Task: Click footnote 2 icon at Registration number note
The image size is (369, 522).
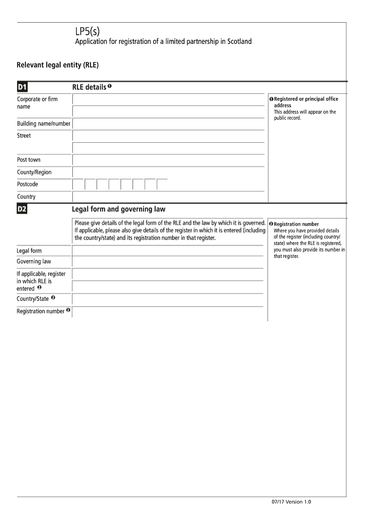Action: tap(271, 224)
